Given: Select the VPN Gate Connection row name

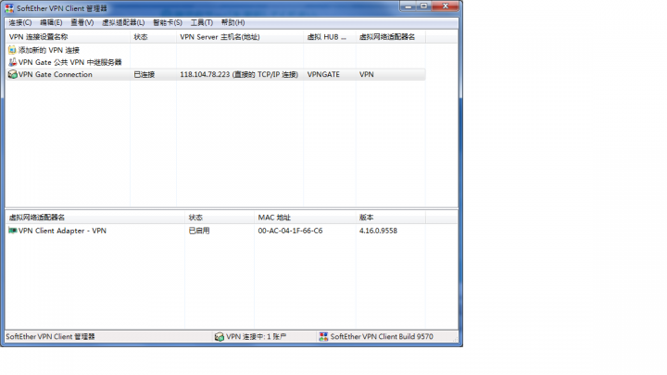Looking at the screenshot, I should pyautogui.click(x=56, y=74).
